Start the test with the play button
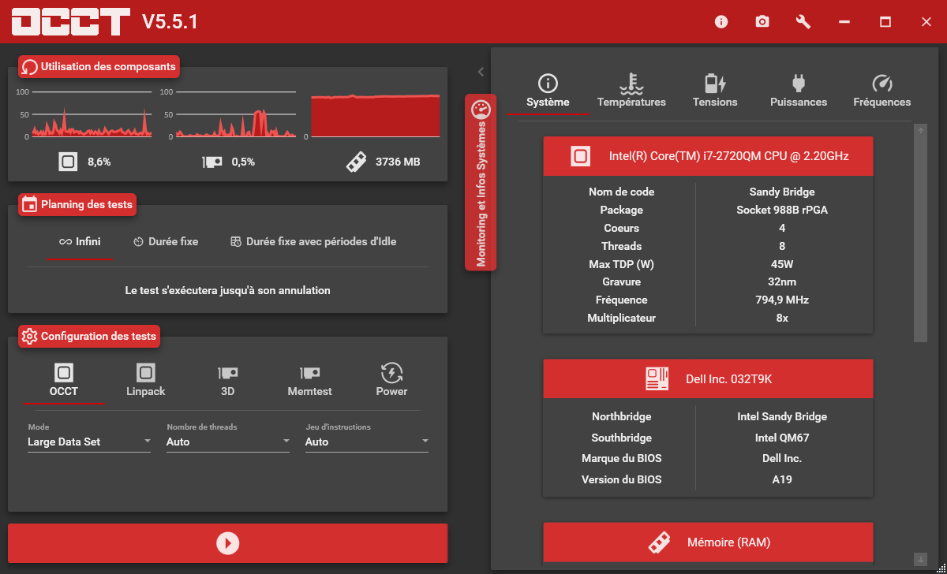Image resolution: width=947 pixels, height=574 pixels. 227,543
